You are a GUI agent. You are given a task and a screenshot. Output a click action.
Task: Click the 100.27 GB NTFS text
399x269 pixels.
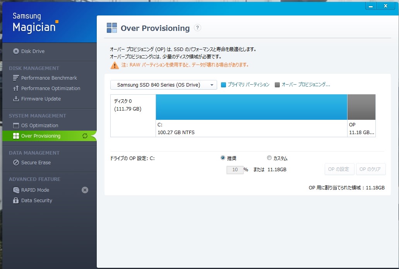[x=176, y=132]
